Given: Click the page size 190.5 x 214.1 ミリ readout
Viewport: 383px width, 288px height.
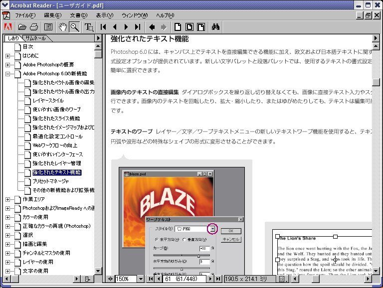Looking at the screenshot, I should pos(250,279).
